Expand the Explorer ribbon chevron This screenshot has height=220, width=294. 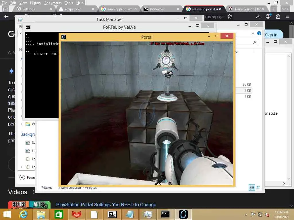tap(253, 33)
